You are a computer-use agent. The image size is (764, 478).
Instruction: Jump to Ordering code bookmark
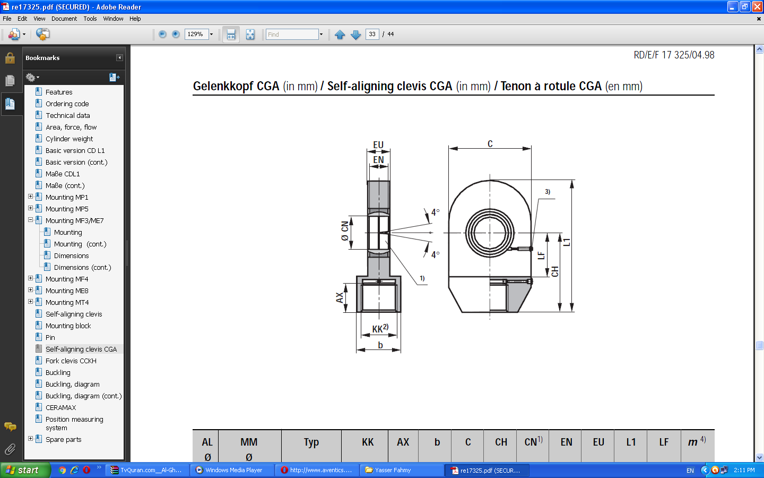[67, 104]
